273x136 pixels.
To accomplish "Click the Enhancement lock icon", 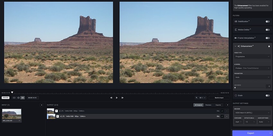I will pyautogui.click(x=269, y=46).
